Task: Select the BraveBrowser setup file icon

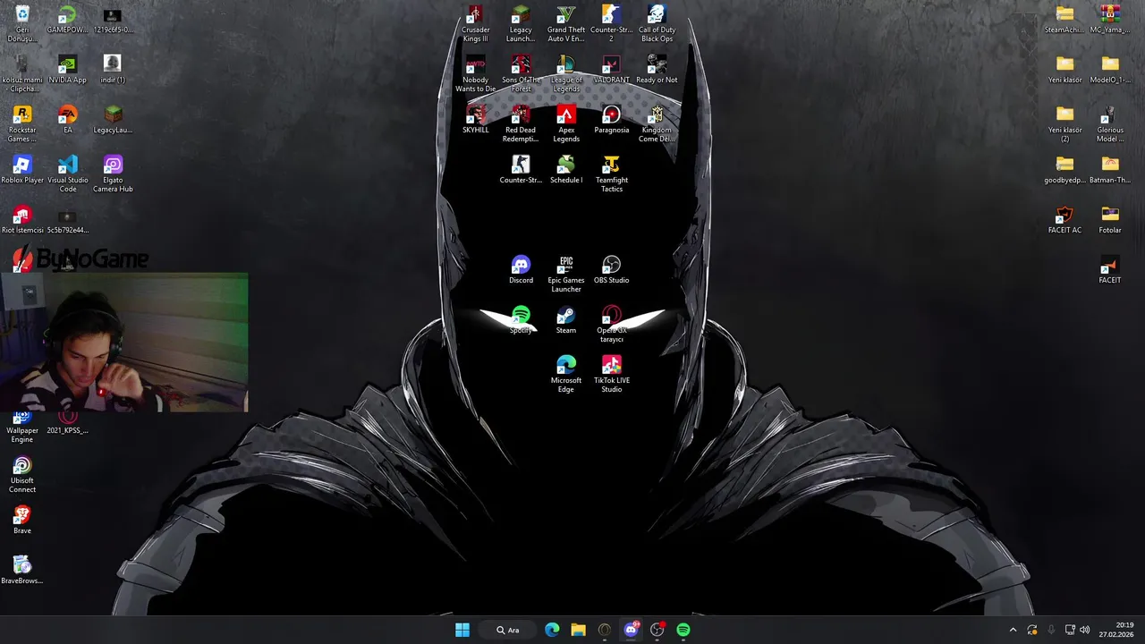Action: (x=22, y=571)
